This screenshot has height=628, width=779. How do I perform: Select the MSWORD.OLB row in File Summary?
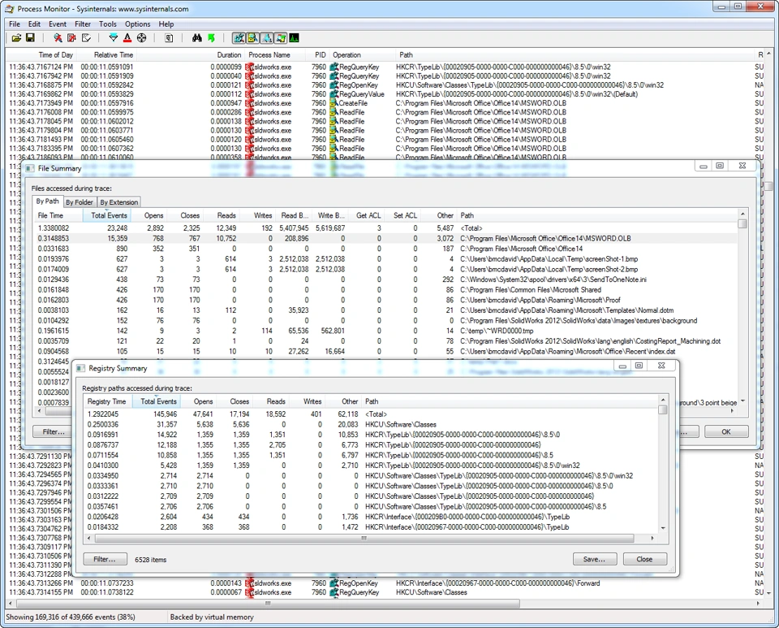point(385,239)
